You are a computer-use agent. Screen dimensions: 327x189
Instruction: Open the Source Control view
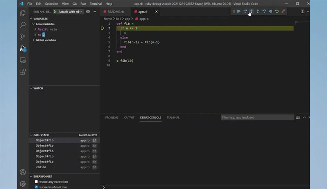[x=23, y=36]
